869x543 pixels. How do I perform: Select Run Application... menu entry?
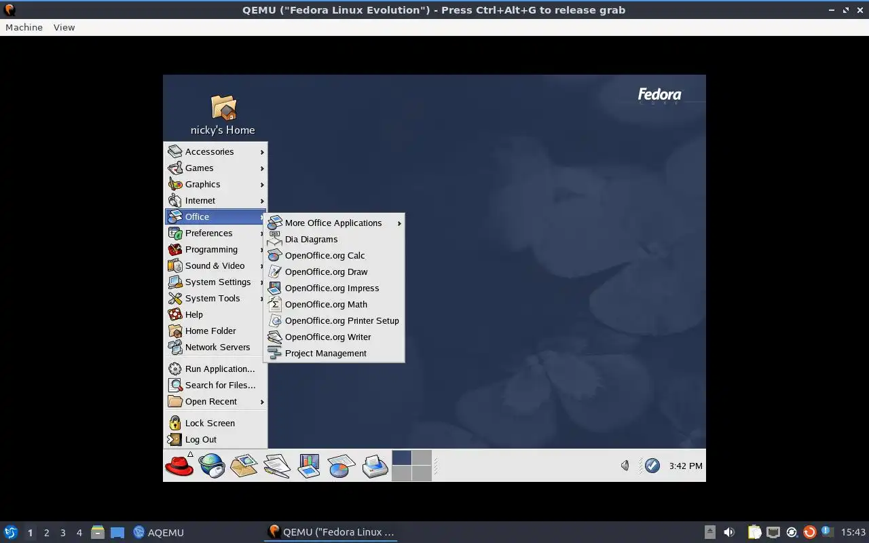pyautogui.click(x=216, y=369)
